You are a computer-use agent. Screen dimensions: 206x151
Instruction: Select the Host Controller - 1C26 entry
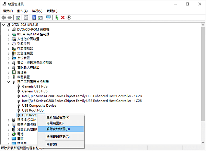82,101
